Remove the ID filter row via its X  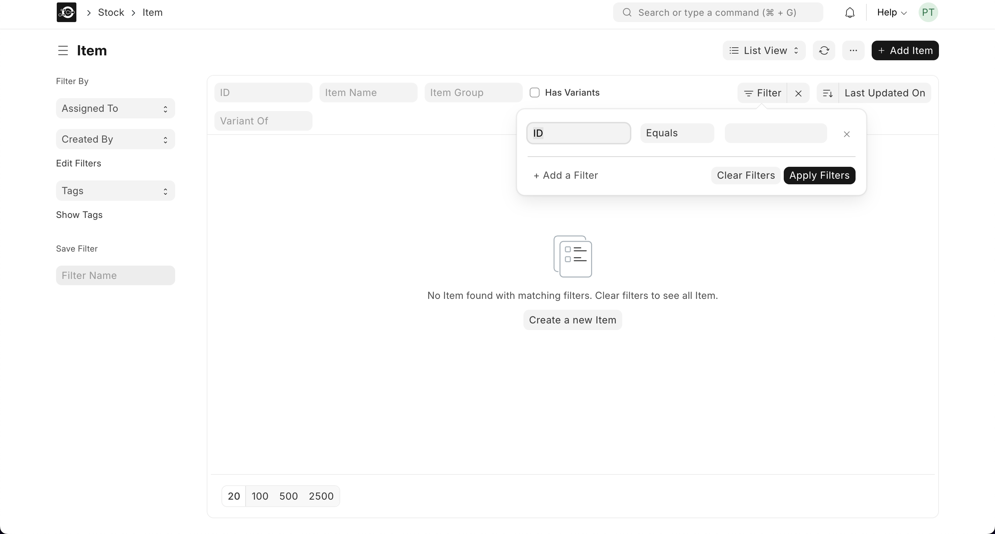(847, 134)
